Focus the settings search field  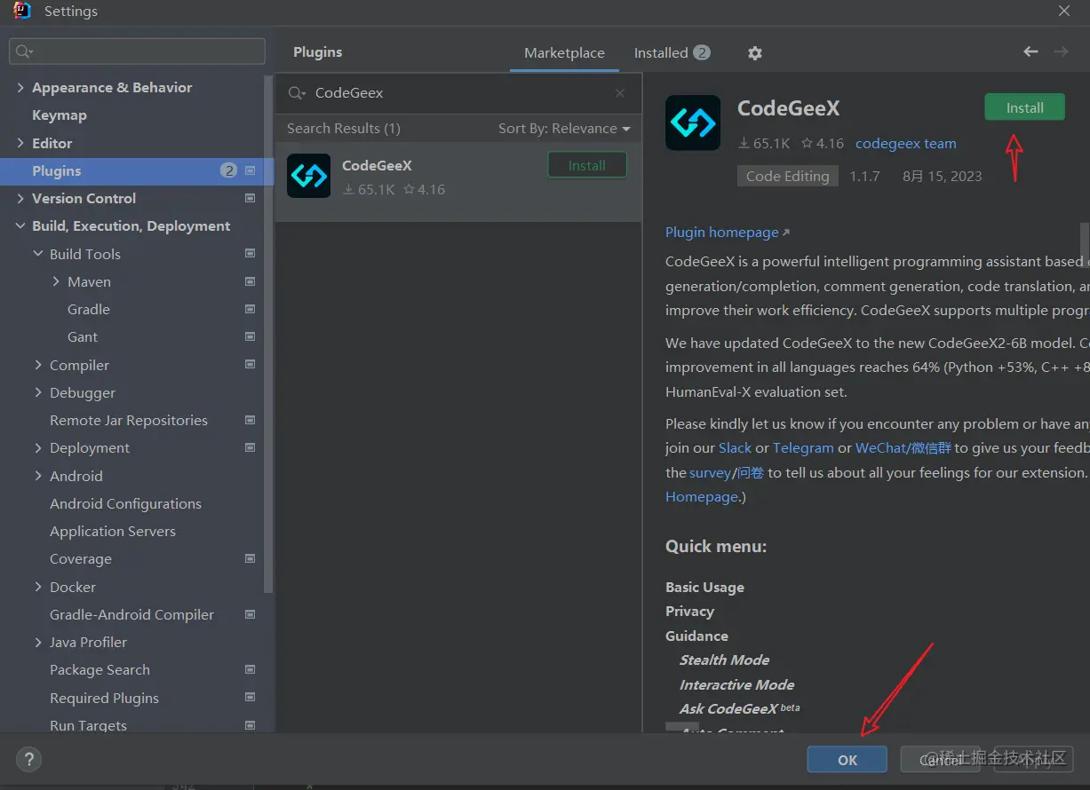(x=137, y=51)
